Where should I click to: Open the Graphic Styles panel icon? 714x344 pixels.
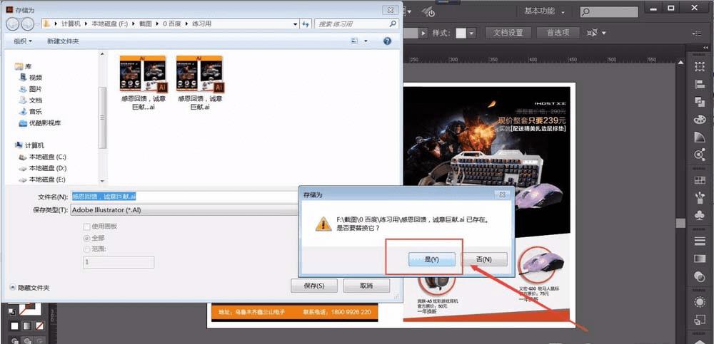click(x=700, y=320)
